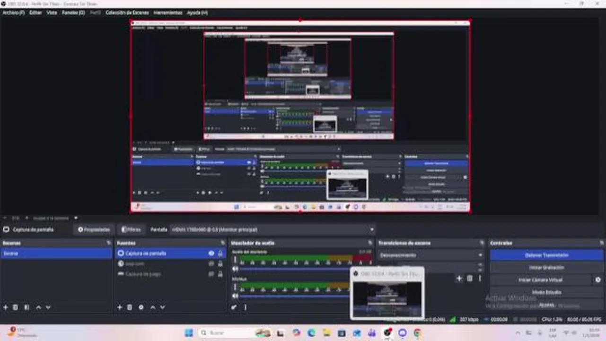Open the Archivo menu
Image resolution: width=606 pixels, height=341 pixels.
[13, 13]
